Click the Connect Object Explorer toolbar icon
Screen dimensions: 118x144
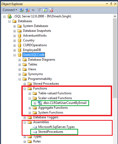click(21, 10)
